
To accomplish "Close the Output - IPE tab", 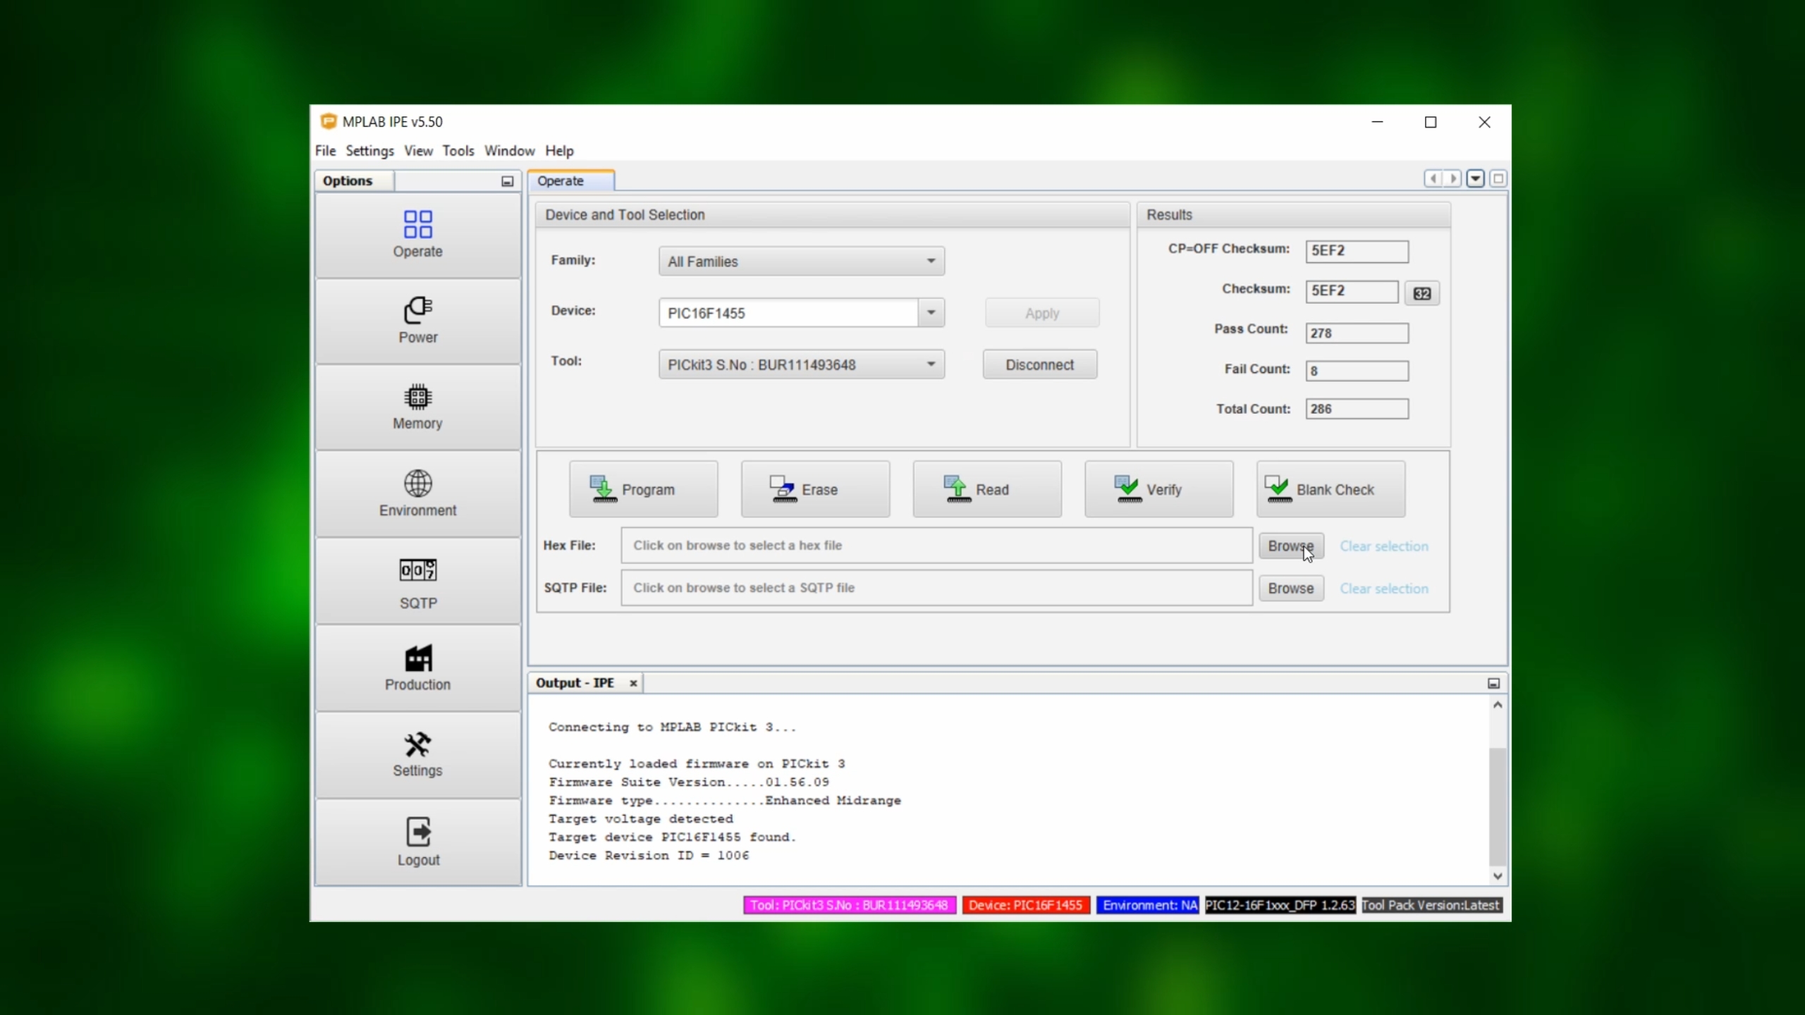I will (633, 683).
